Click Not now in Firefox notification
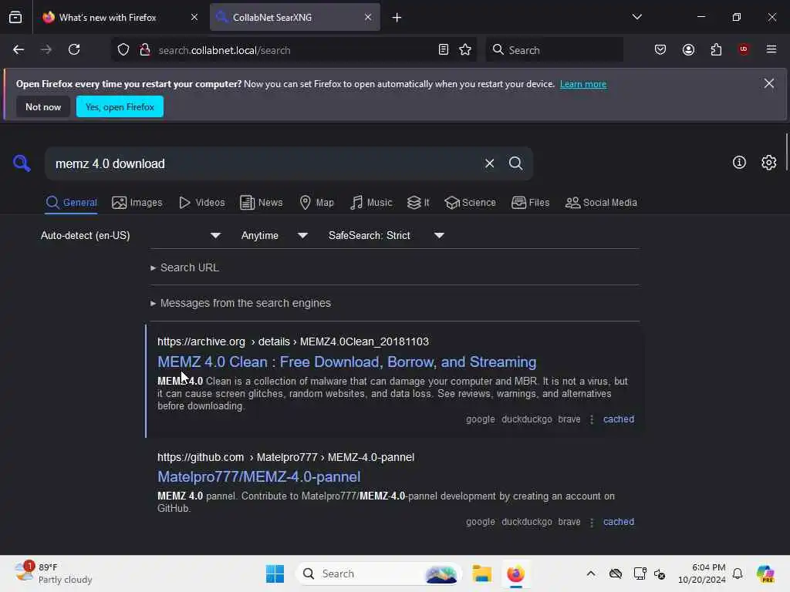The width and height of the screenshot is (790, 592). (x=43, y=106)
